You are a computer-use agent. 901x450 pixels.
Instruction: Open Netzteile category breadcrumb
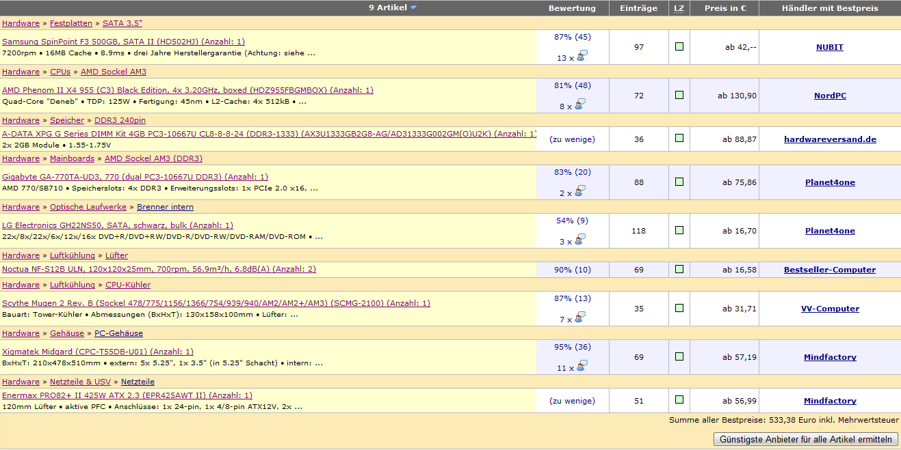(138, 382)
